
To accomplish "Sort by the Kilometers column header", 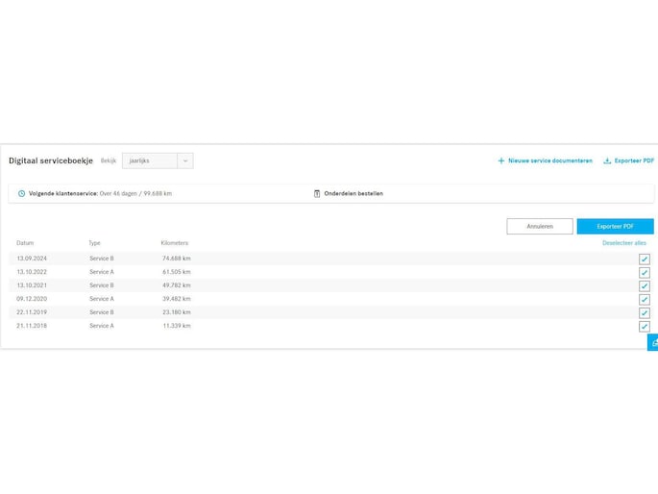I will (175, 243).
